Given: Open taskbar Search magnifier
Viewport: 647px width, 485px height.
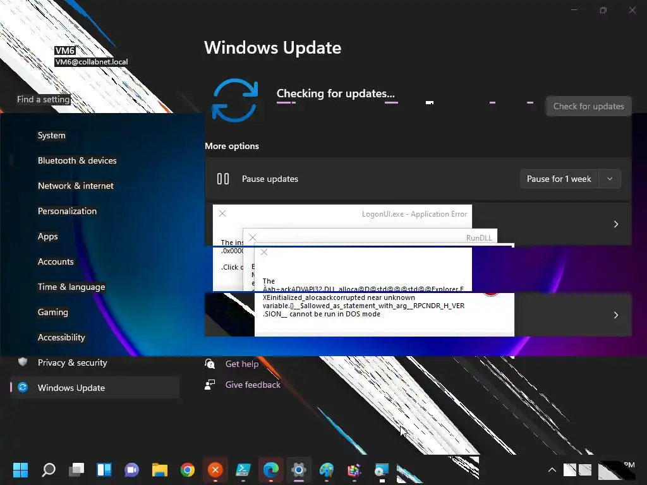Looking at the screenshot, I should (49, 469).
